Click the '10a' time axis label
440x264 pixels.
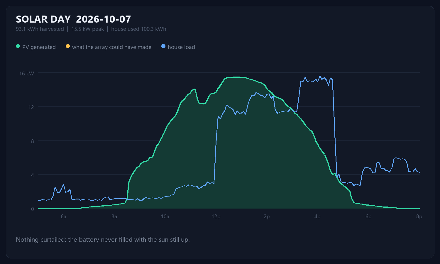click(165, 217)
